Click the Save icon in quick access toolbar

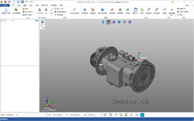(18, 2)
